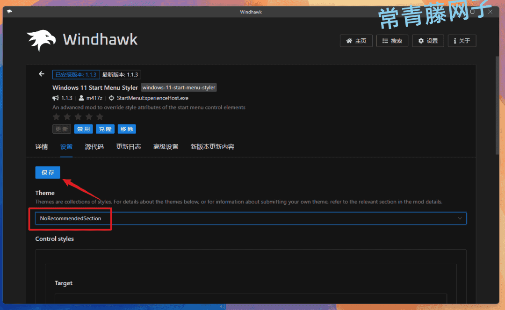
Task: Open the Theme dropdown NoRecommendedSection
Action: coord(251,218)
